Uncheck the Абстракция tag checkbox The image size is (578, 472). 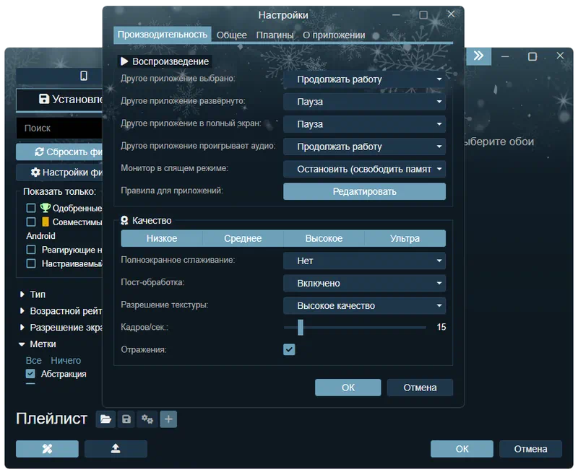tap(31, 374)
